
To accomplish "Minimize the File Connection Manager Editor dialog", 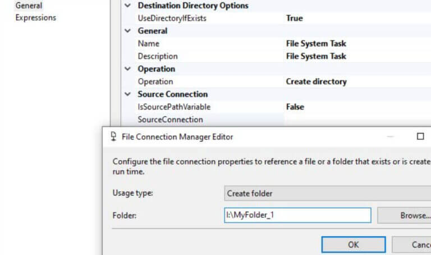I will pos(390,136).
